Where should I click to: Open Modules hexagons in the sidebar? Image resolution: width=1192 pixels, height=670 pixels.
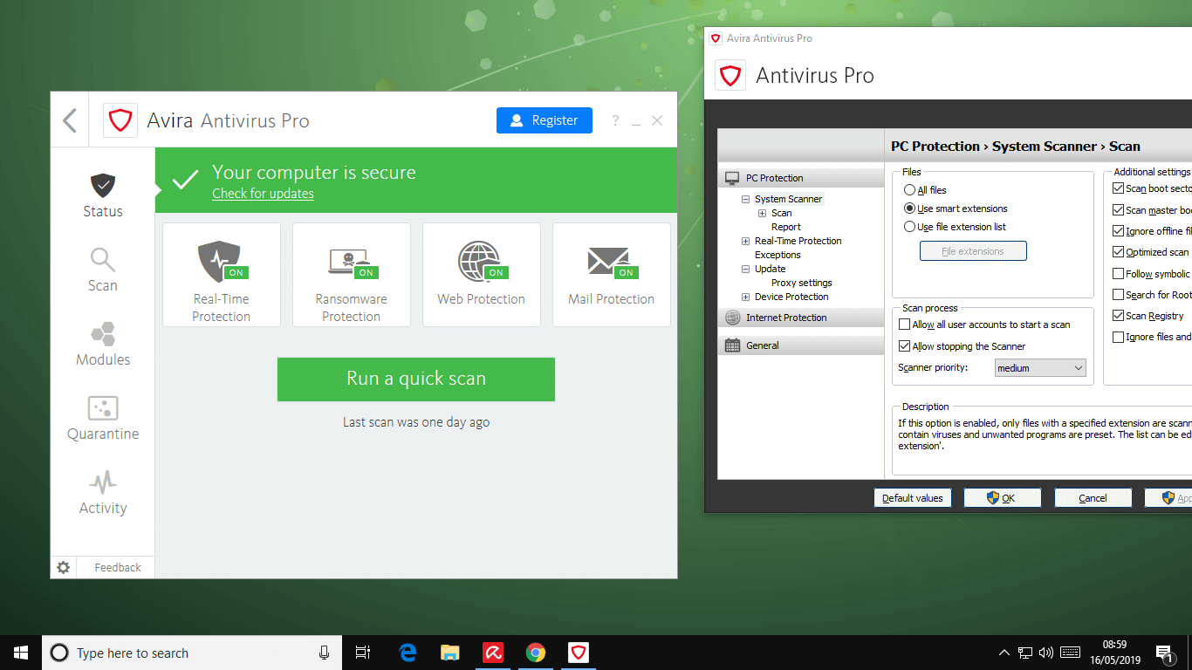(103, 333)
